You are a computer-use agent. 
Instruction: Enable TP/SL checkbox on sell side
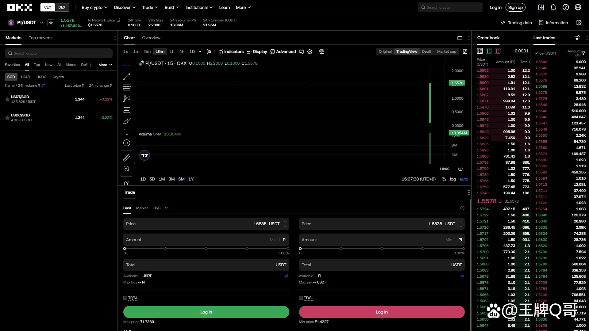point(301,298)
